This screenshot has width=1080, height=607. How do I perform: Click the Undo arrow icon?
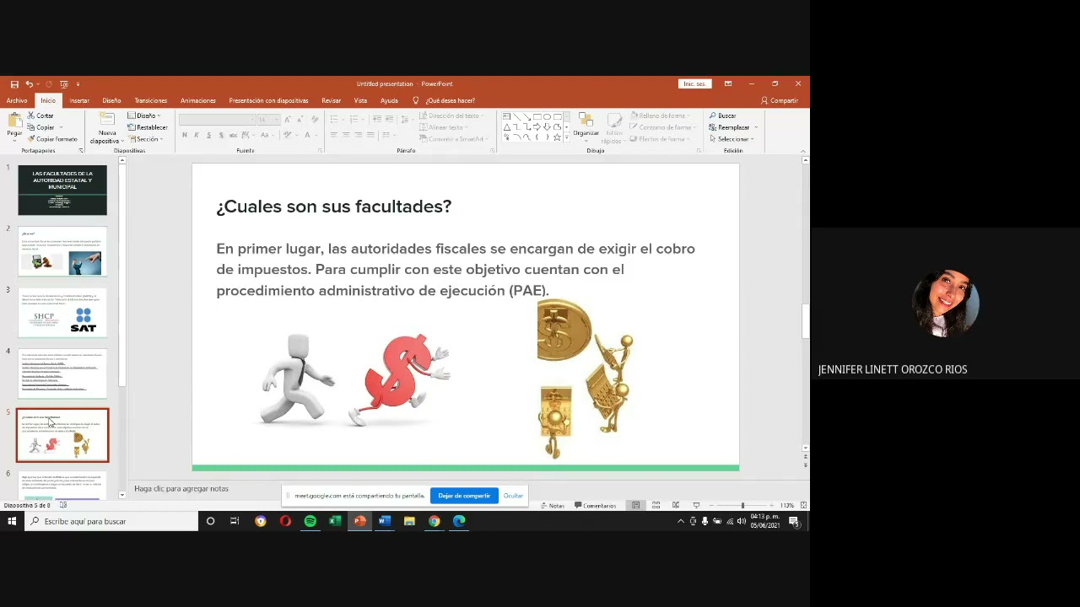click(x=29, y=84)
